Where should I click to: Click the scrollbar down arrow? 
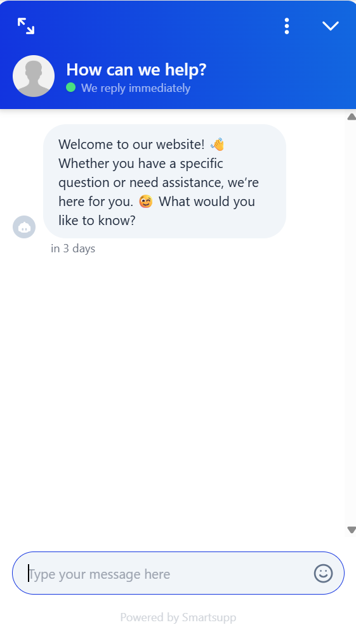coord(352,529)
